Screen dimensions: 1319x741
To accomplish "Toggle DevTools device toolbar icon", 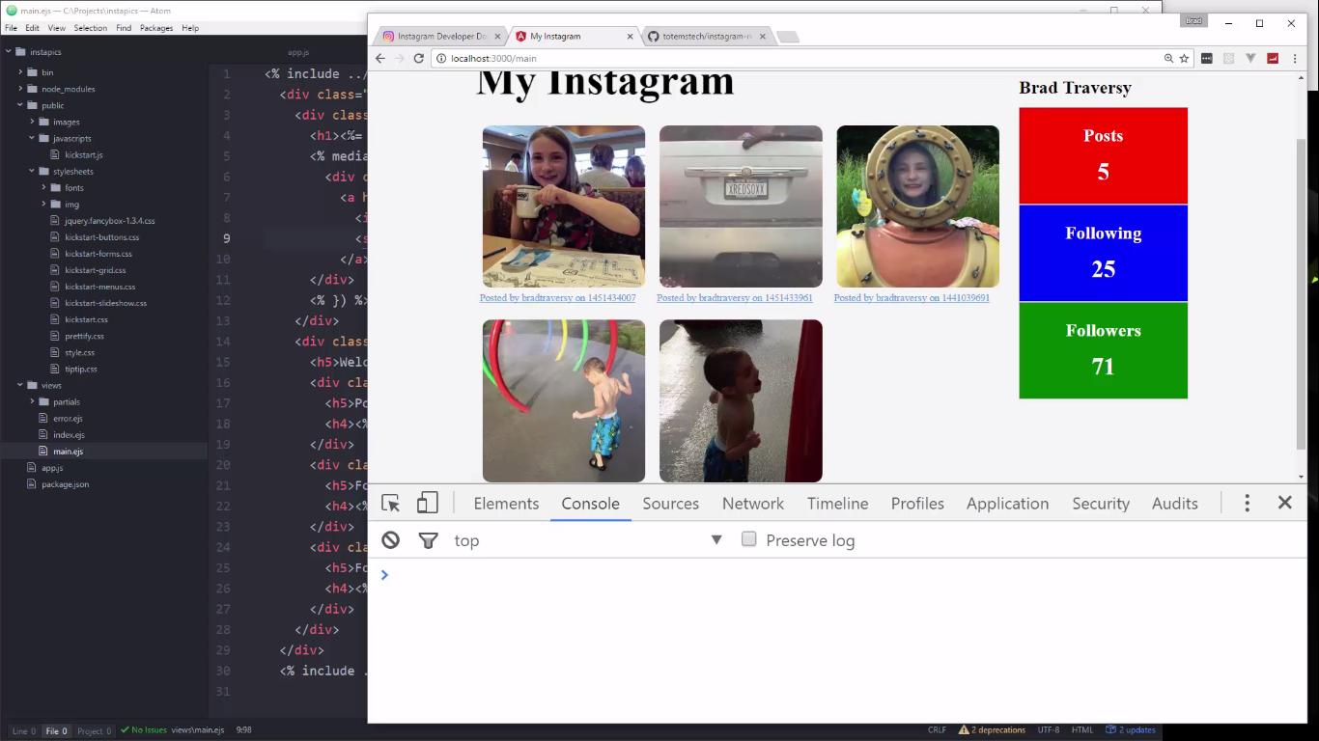I will (427, 503).
